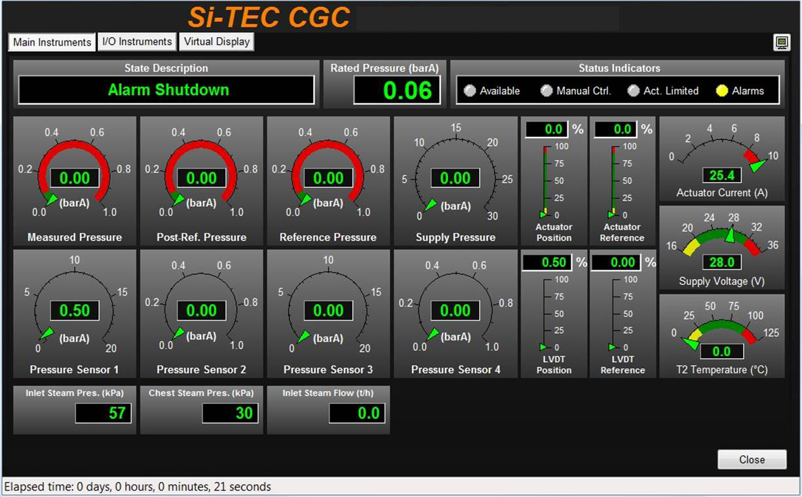This screenshot has height=497, width=802.
Task: Click the State Description heading
Action: (166, 68)
